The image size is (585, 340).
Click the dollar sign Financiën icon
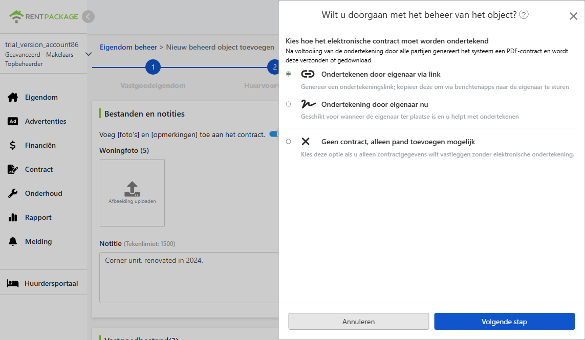[13, 145]
